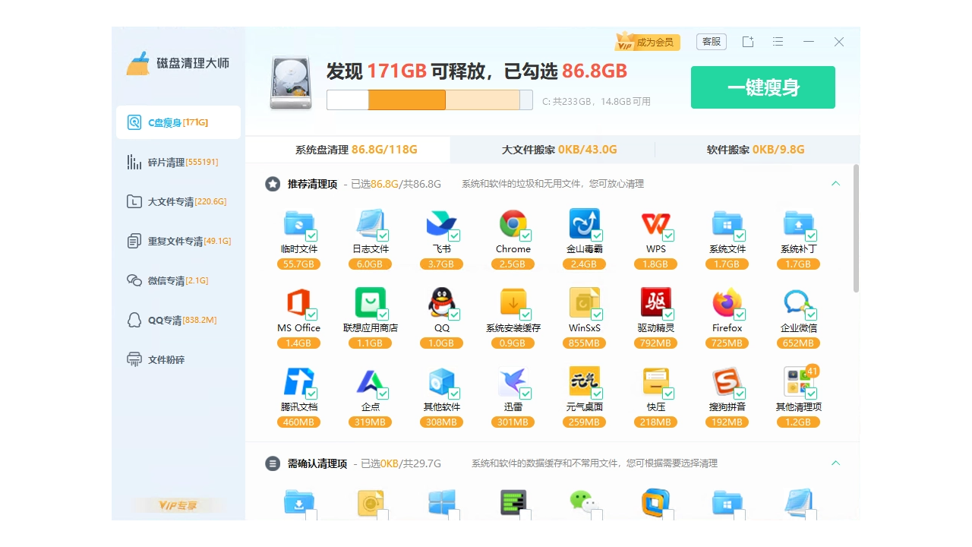This screenshot has height=547, width=972.
Task: Collapse the 需确认清理项 section
Action: click(x=835, y=463)
